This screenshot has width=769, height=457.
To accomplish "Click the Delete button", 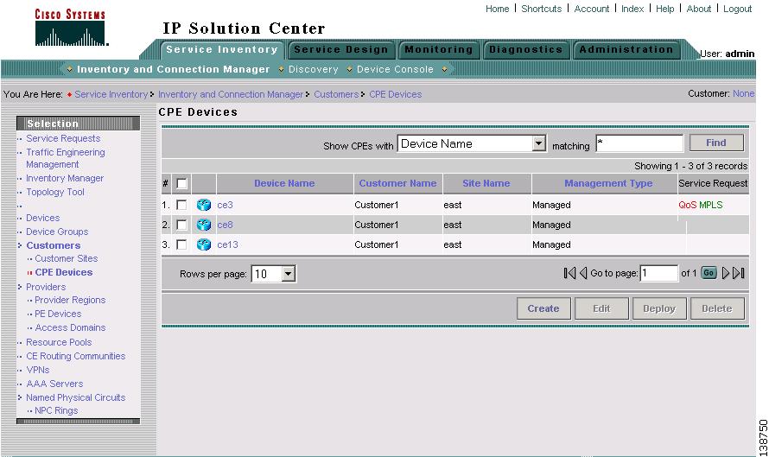I will click(717, 308).
